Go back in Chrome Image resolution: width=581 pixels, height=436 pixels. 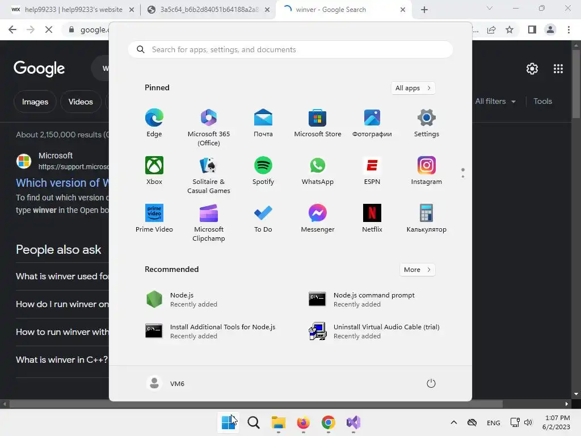point(12,30)
